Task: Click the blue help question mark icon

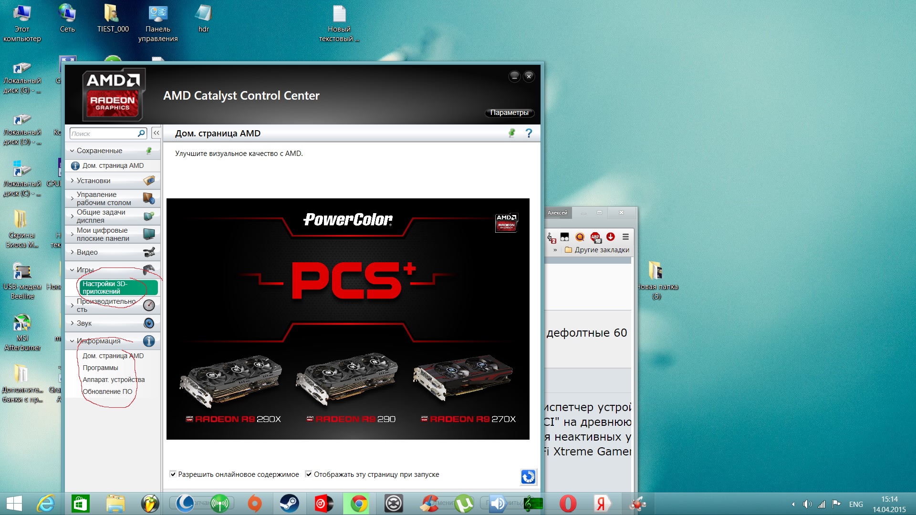Action: tap(529, 134)
